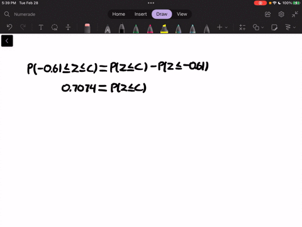This screenshot has width=302, height=227.
Task: Insert a sticky note
Action: click(x=274, y=27)
